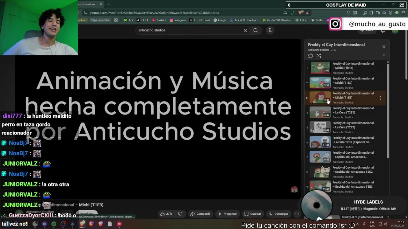Image resolution: width=408 pixels, height=229 pixels.
Task: Open Espíritu del Amazonas T3E2
Action: (346, 172)
